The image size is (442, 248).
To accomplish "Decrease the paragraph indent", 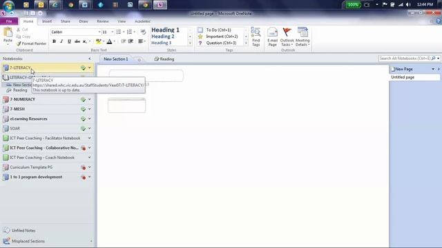I will (x=123, y=41).
